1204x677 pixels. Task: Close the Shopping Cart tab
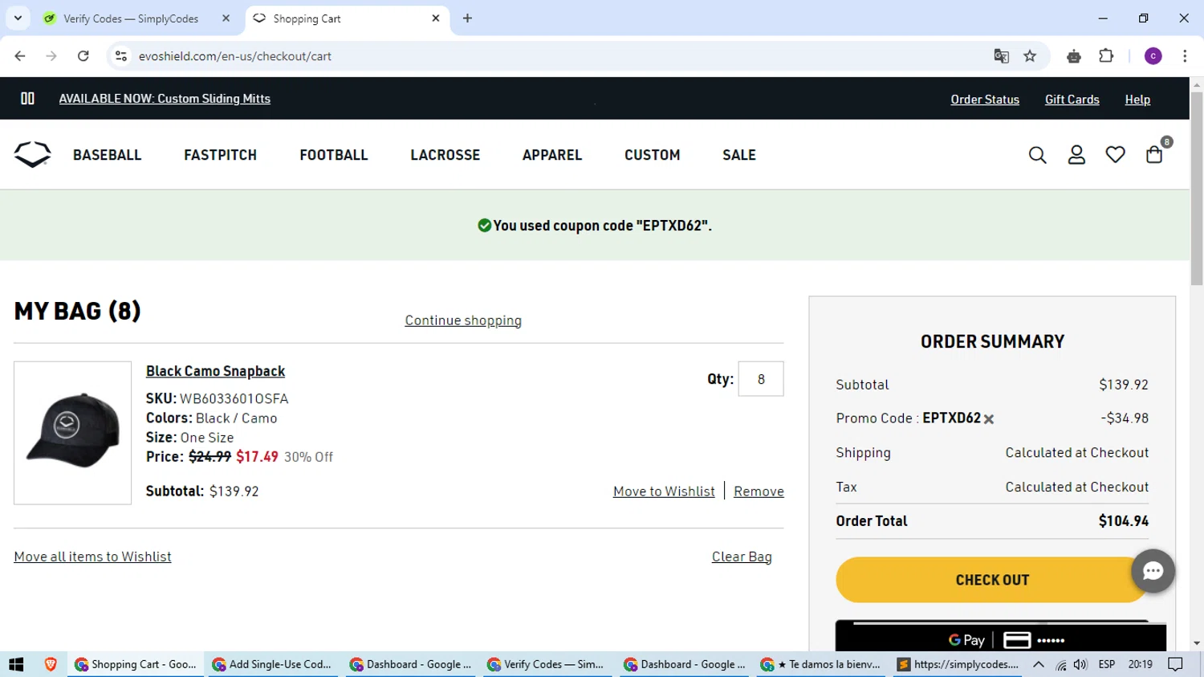[436, 18]
